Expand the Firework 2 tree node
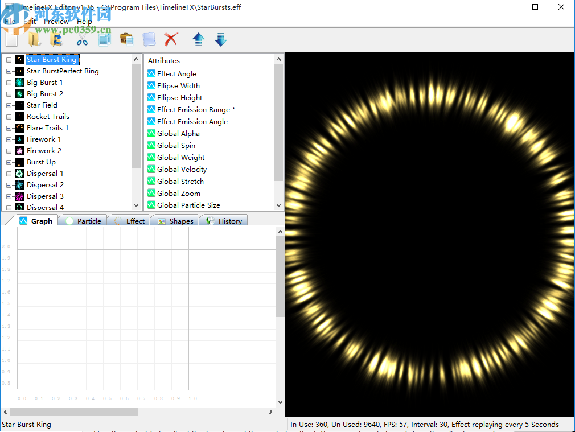This screenshot has width=575, height=432. [9, 151]
